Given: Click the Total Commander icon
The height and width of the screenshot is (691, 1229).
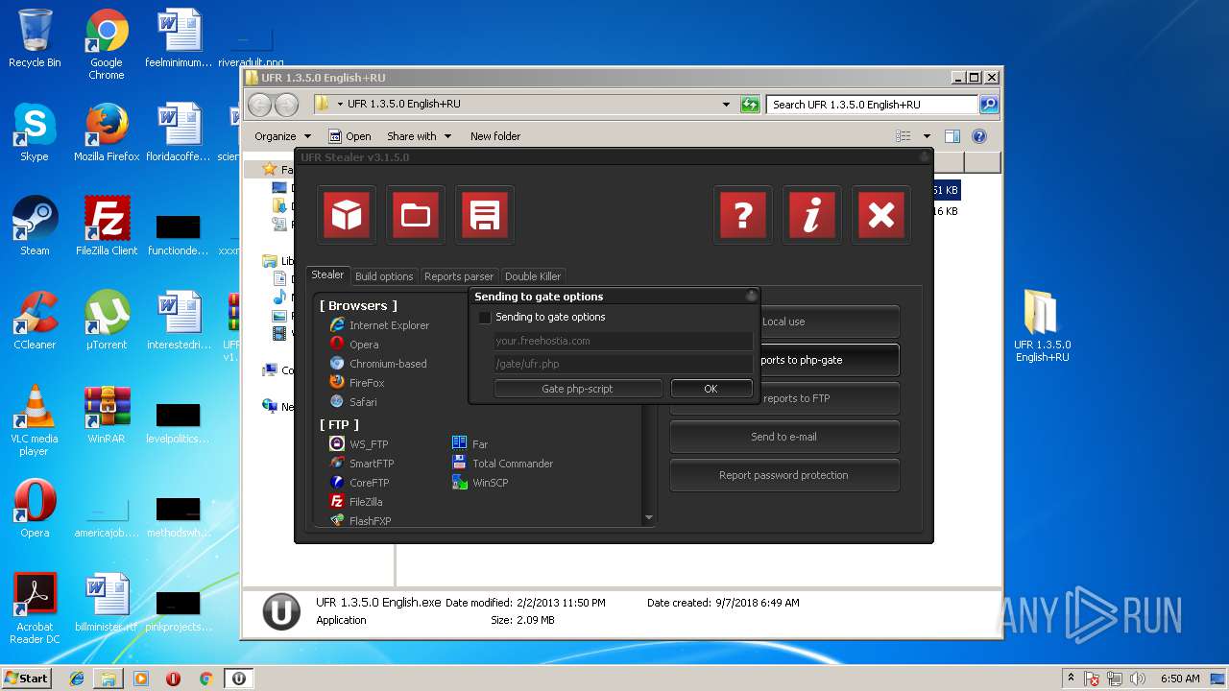Looking at the screenshot, I should coord(460,464).
